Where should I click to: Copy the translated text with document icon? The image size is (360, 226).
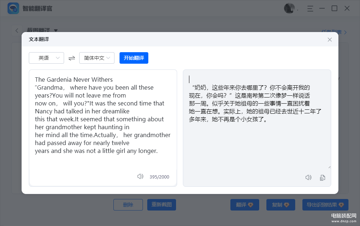(x=323, y=177)
